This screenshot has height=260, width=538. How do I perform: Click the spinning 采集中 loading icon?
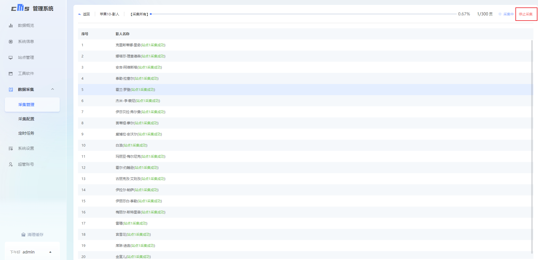click(500, 14)
